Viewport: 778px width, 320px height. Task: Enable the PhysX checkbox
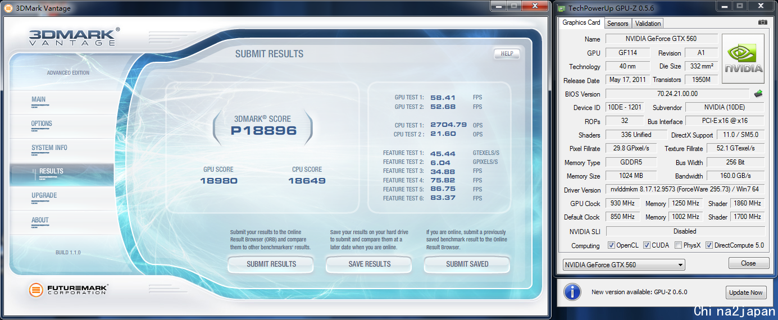click(679, 245)
